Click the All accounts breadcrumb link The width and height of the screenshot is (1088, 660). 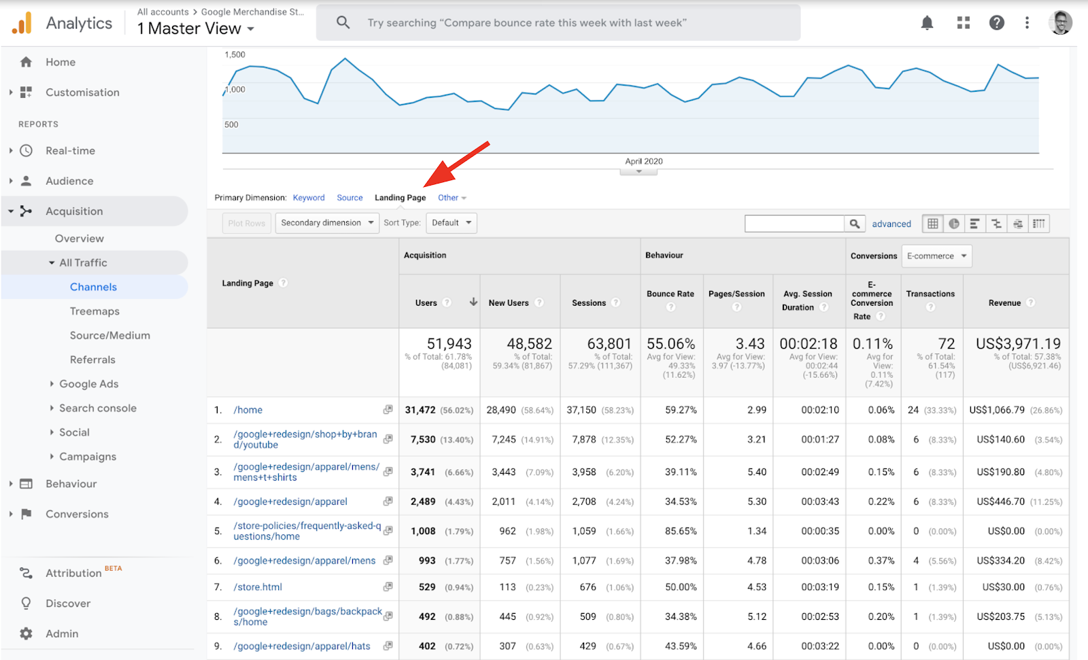163,12
